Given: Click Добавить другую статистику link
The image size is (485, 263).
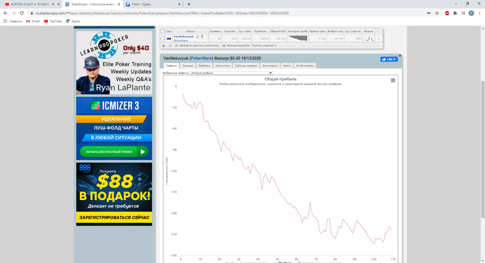Looking at the screenshot, I should pyautogui.click(x=200, y=46).
